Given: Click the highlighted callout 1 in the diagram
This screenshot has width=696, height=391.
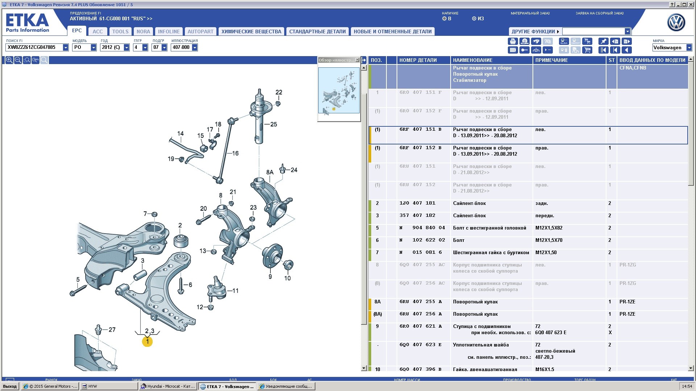Looking at the screenshot, I should coord(147,341).
